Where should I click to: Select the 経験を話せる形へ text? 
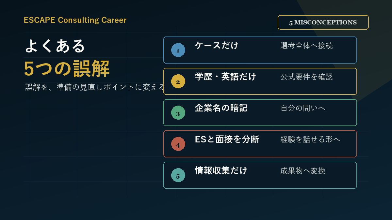[x=310, y=139]
